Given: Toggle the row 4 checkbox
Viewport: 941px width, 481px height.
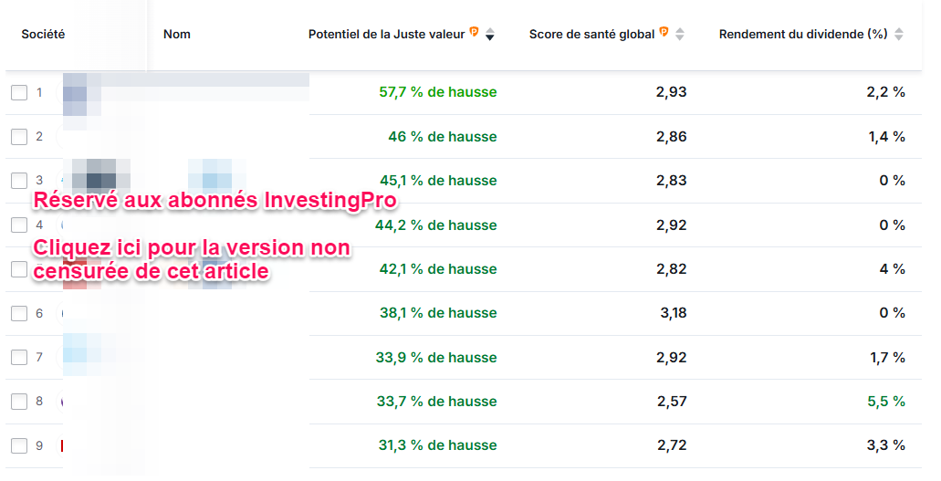Looking at the screenshot, I should [x=19, y=225].
